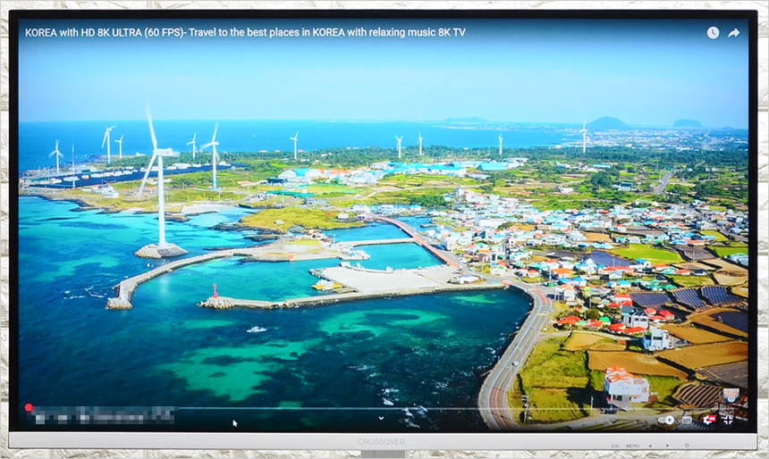Click the channel watermark above the controls
769x459 pixels.
(731, 395)
